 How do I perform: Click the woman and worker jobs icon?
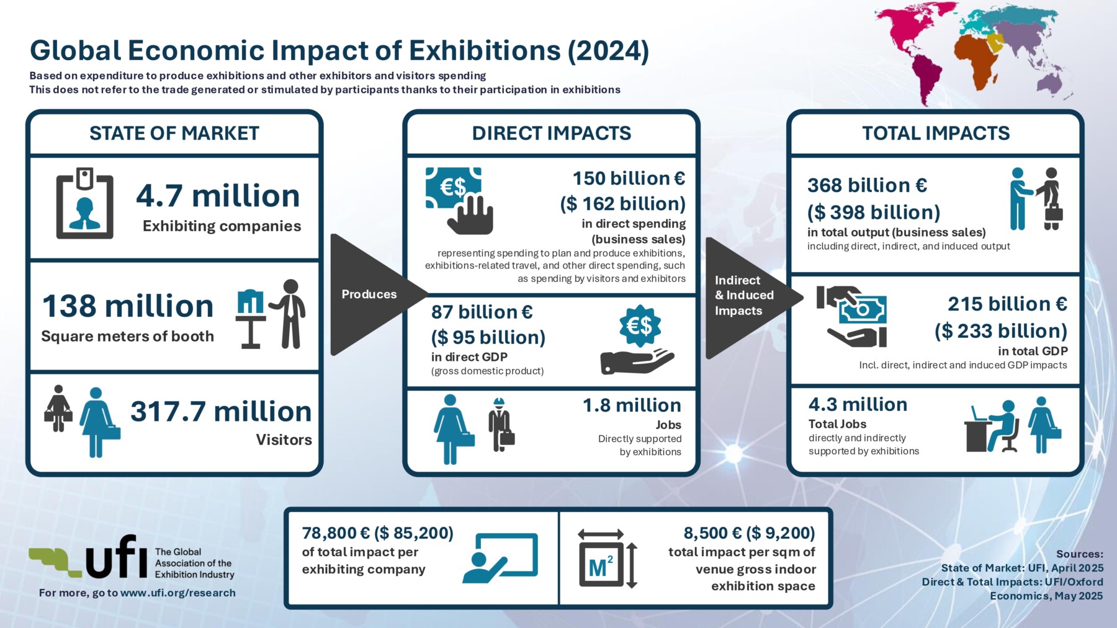point(474,430)
